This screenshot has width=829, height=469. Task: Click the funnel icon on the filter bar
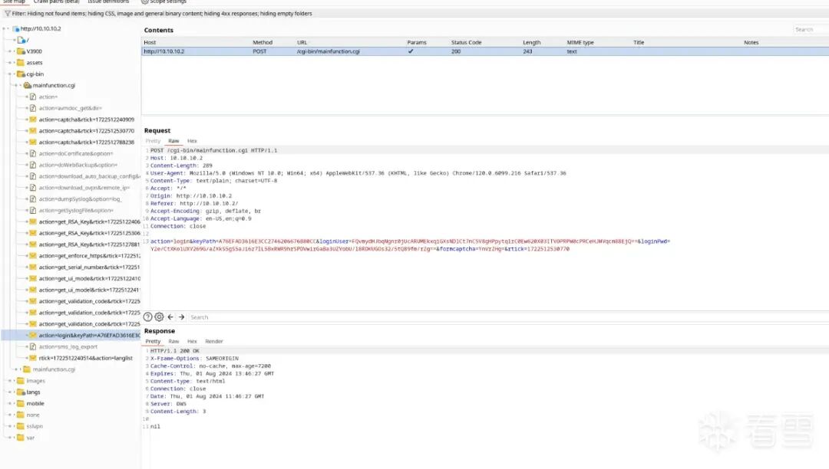click(x=8, y=14)
